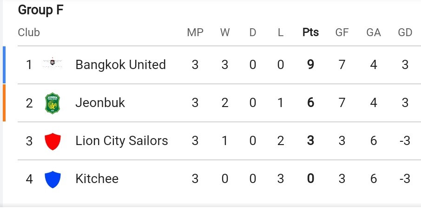Screen dimensions: 421x209
Task: Click the GF column header
Action: [342, 32]
